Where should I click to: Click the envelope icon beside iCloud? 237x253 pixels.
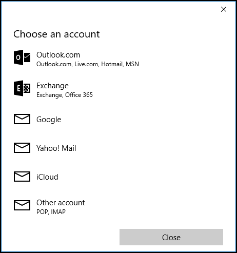click(x=22, y=177)
